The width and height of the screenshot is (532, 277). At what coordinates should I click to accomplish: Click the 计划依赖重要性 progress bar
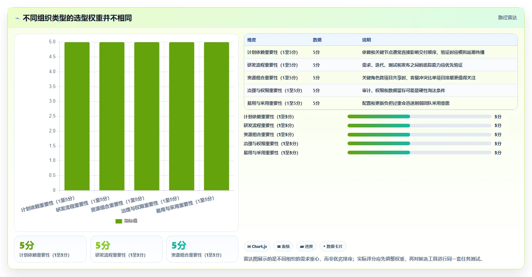point(420,116)
